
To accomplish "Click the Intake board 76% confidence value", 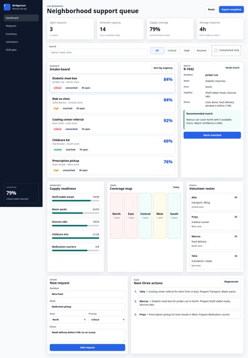I will coord(168,162).
